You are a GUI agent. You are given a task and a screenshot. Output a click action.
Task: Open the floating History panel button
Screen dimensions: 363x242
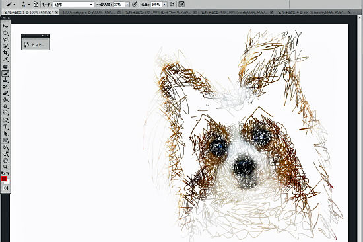[x=36, y=44]
